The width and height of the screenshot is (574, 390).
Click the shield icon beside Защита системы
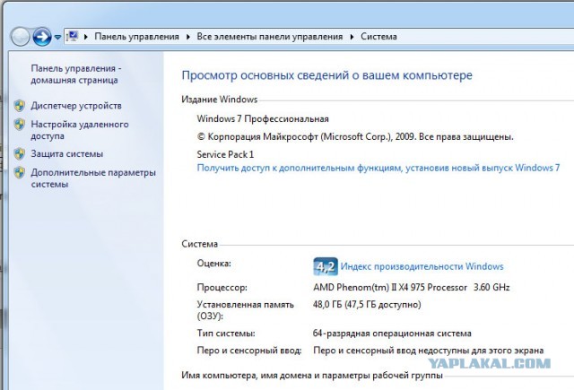pyautogui.click(x=20, y=153)
